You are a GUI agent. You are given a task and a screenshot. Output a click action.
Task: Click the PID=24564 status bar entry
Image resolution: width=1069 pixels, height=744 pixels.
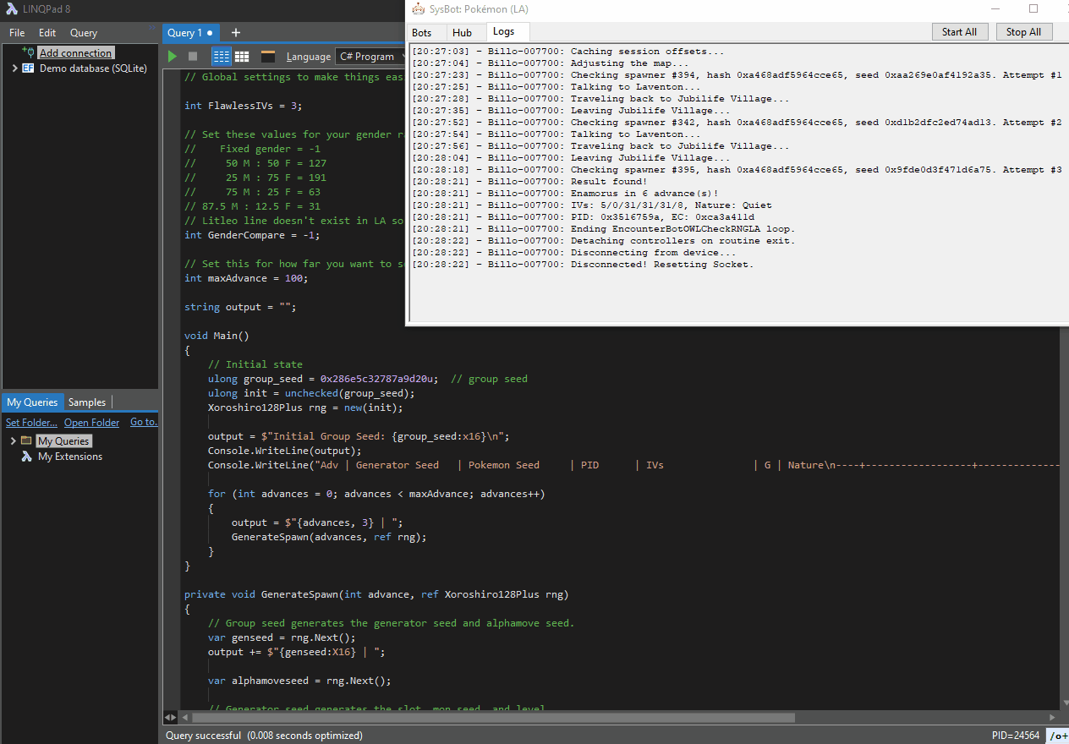pyautogui.click(x=1016, y=736)
